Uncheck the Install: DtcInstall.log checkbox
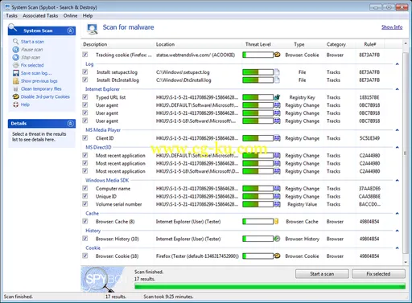Viewport: 412px width, 303px height. 85,80
